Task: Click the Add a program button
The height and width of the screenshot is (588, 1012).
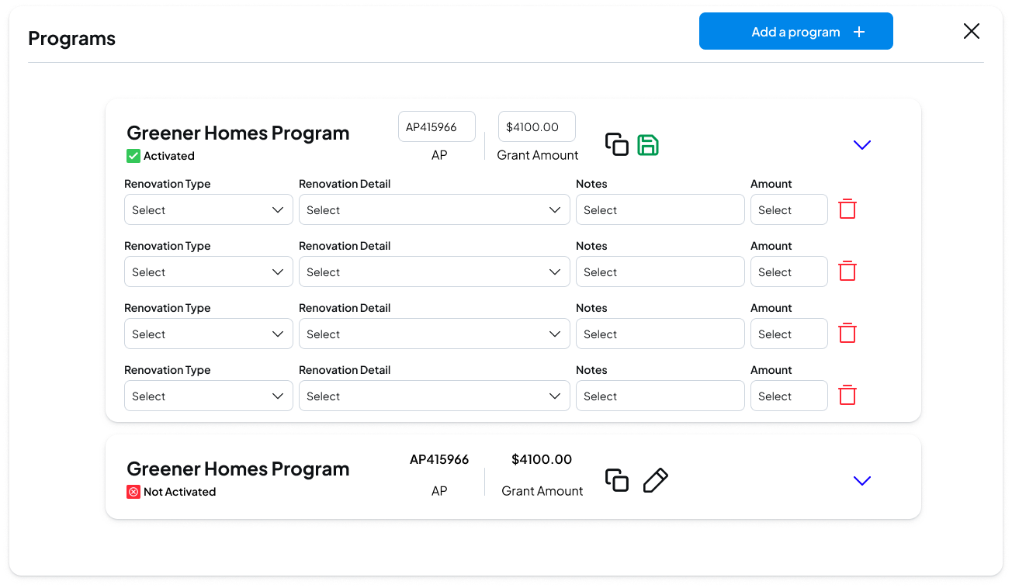Action: pyautogui.click(x=795, y=31)
